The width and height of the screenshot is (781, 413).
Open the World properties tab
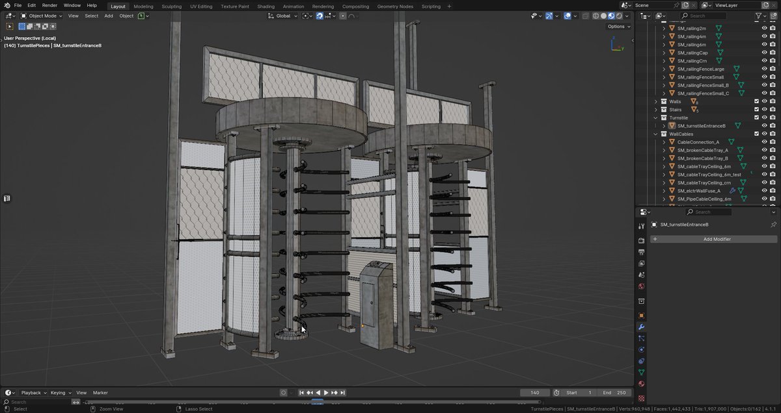[641, 286]
